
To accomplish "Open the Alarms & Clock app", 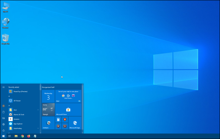I will click(19, 115).
